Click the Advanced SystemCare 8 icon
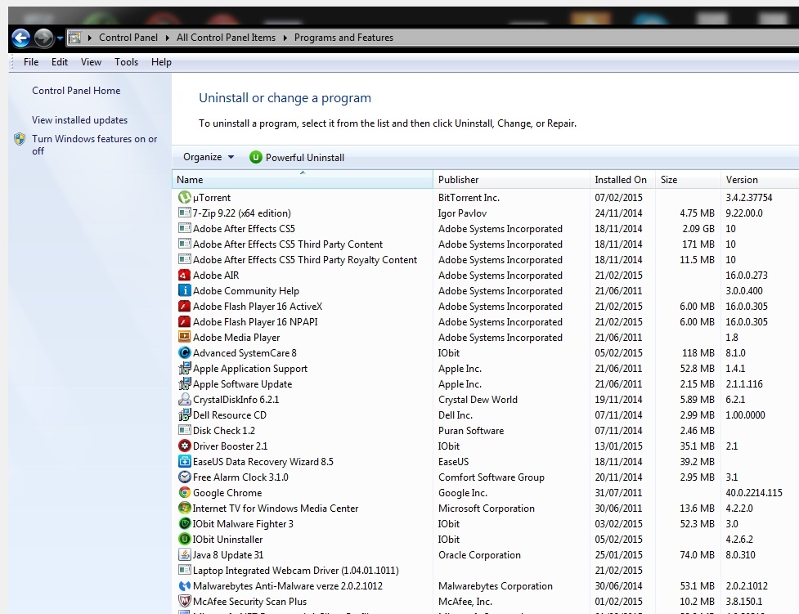 pos(185,353)
